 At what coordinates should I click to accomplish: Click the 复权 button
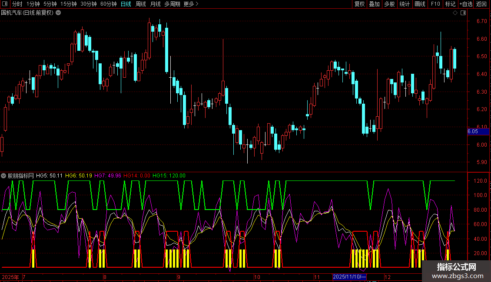(359, 4)
